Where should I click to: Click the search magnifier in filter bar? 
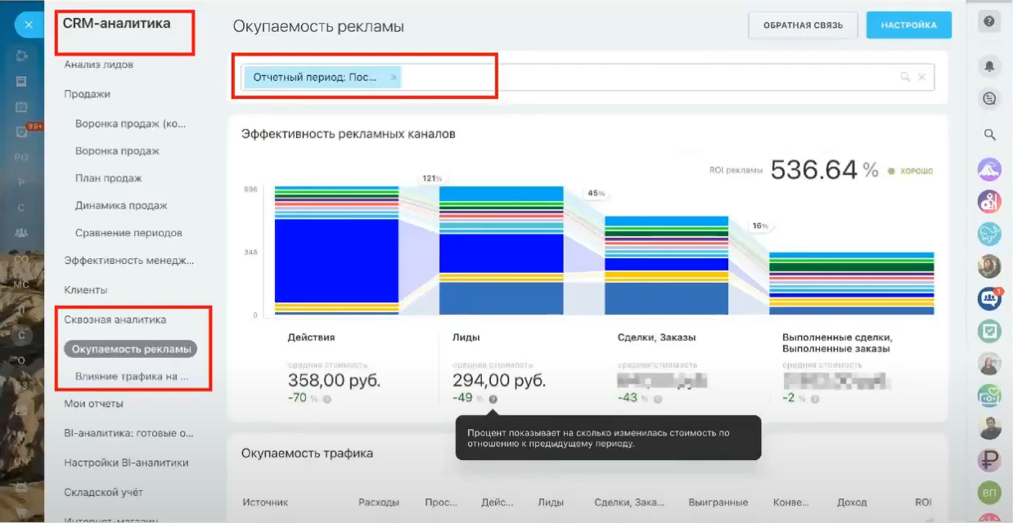905,77
